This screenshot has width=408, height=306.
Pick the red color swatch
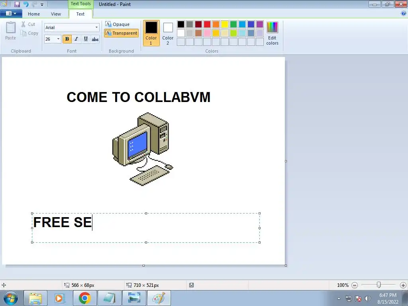[x=207, y=24]
